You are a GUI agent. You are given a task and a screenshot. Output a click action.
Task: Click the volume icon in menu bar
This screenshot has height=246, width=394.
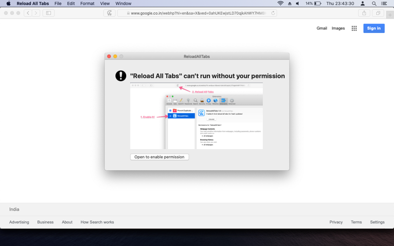297,3
